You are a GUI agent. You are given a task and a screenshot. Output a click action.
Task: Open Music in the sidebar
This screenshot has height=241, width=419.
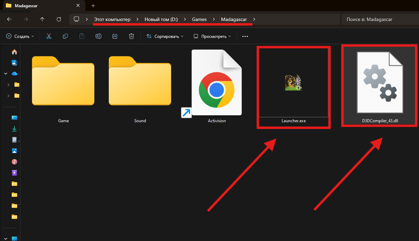pyautogui.click(x=14, y=162)
